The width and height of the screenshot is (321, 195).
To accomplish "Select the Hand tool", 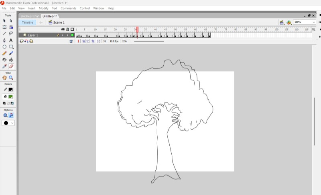I will click(x=4, y=78).
